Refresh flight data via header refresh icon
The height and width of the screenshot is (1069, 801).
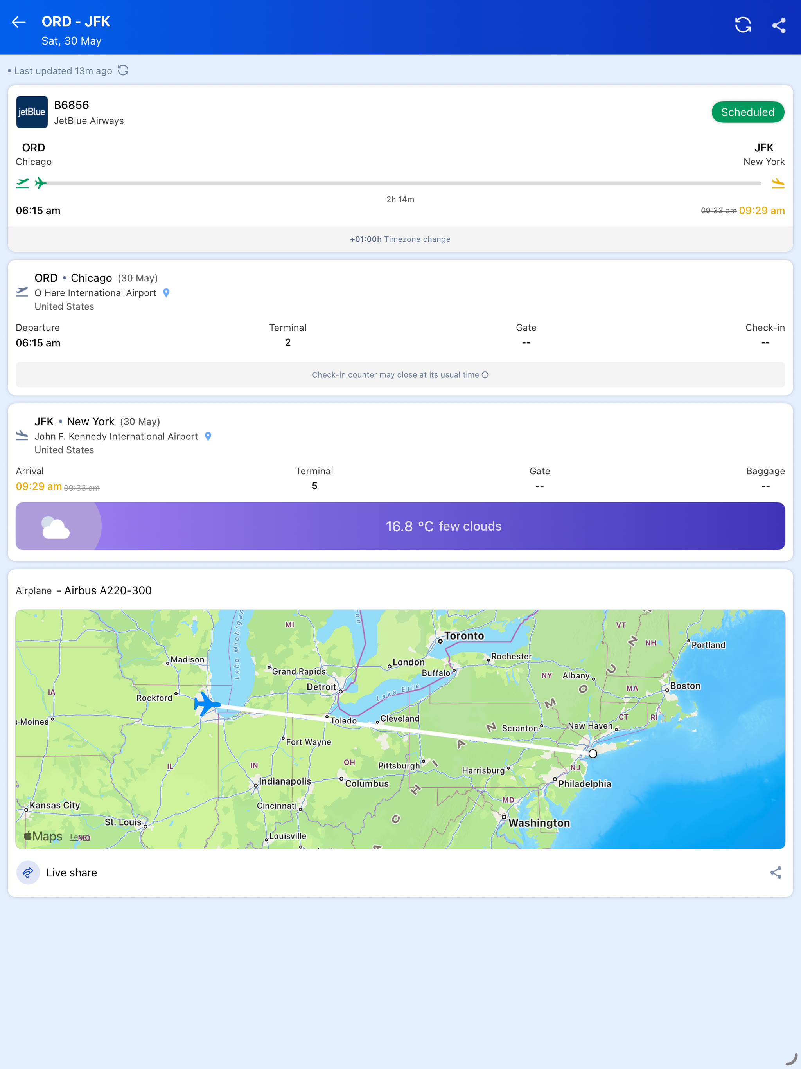743,25
